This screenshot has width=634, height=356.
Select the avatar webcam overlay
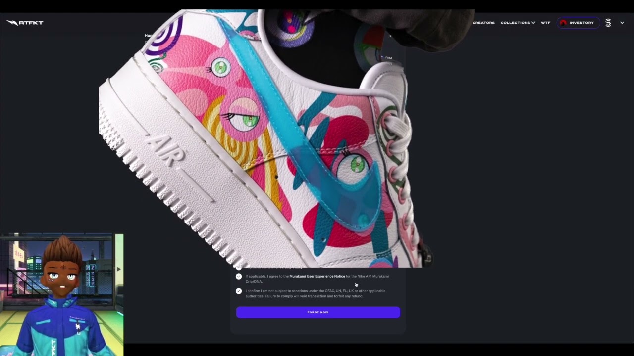point(61,295)
